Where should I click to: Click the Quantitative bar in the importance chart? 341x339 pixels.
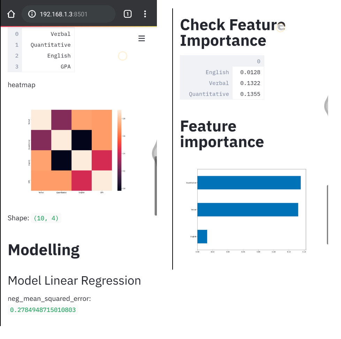pos(249,183)
